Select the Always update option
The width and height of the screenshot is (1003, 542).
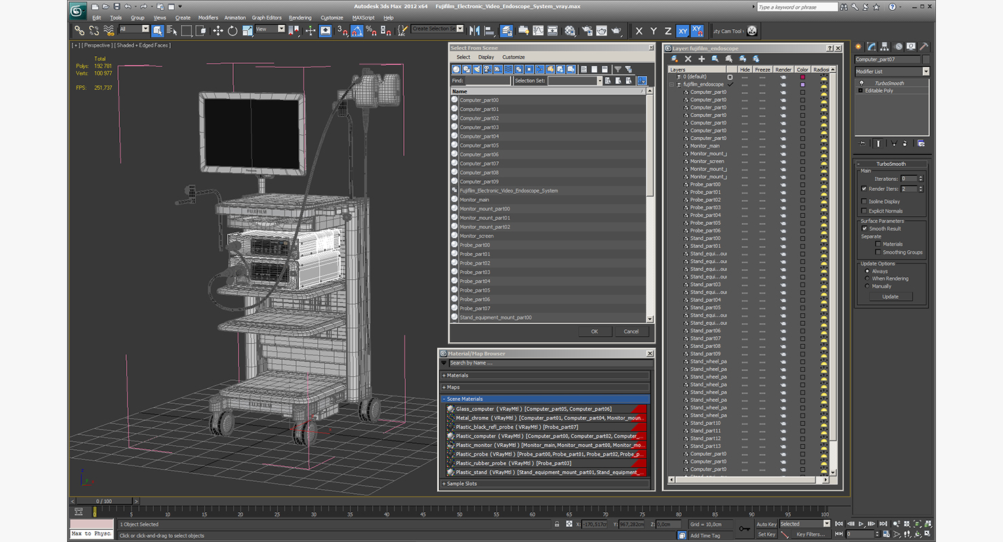867,271
